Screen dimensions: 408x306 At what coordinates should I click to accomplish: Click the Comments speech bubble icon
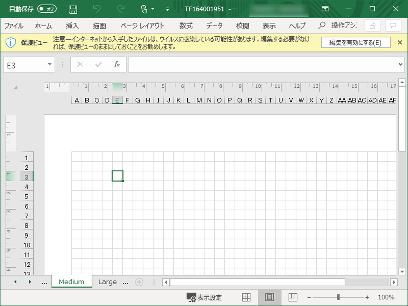click(393, 25)
